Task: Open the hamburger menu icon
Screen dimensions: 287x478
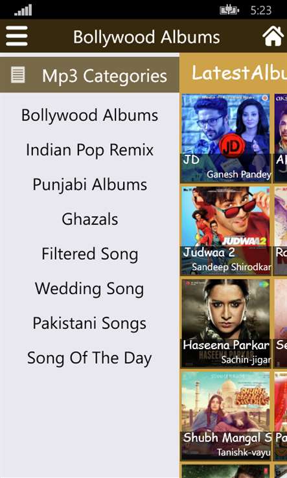Action: (16, 36)
